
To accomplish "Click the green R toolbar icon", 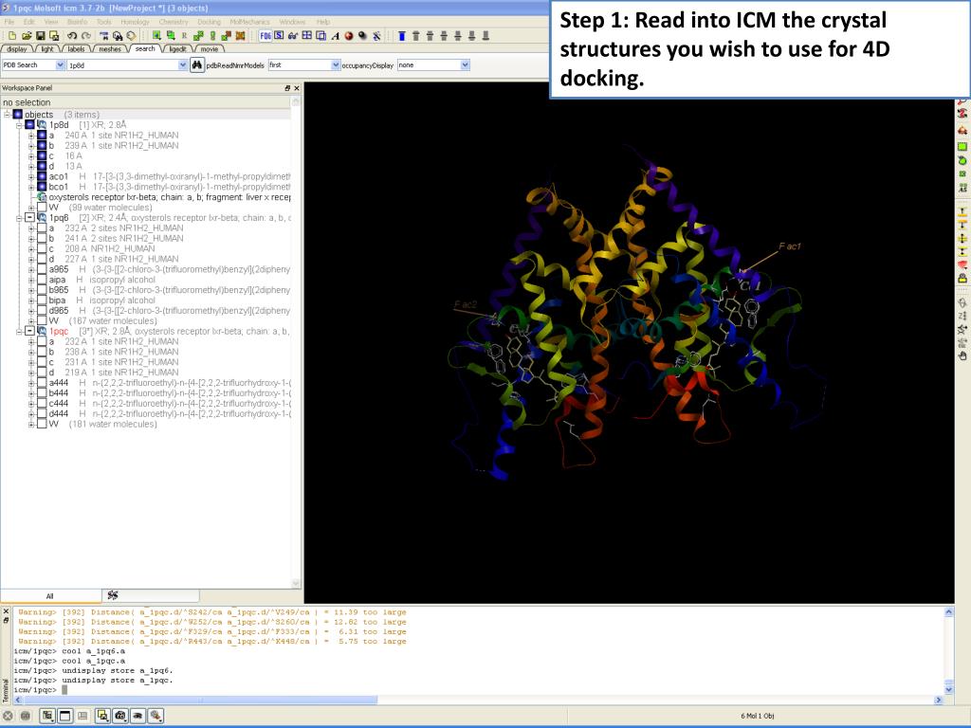I will (x=184, y=36).
